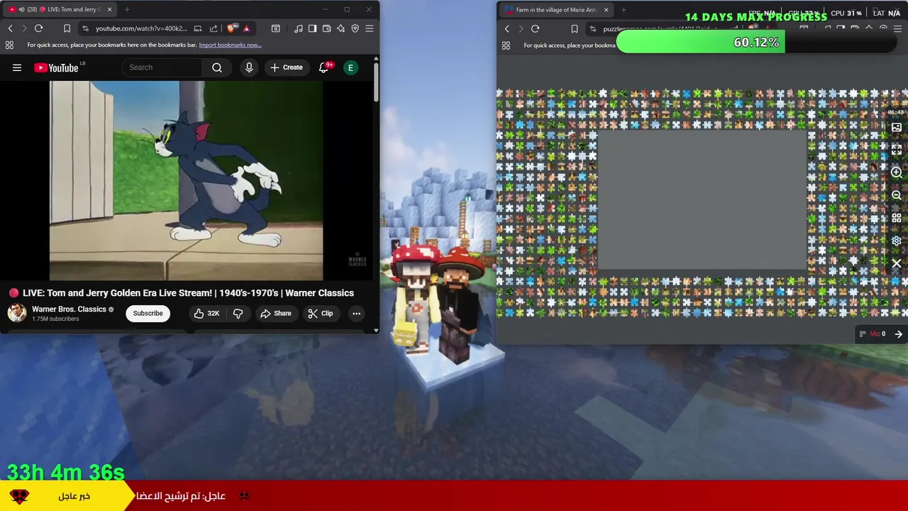The height and width of the screenshot is (511, 908).
Task: Dislike the Tom and Jerry stream
Action: (x=238, y=313)
